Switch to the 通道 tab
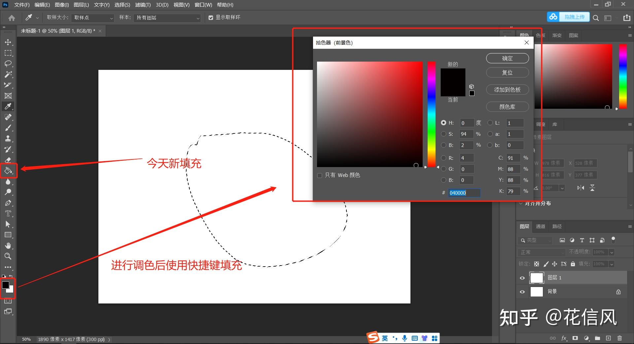Image resolution: width=634 pixels, height=344 pixels. pyautogui.click(x=541, y=226)
